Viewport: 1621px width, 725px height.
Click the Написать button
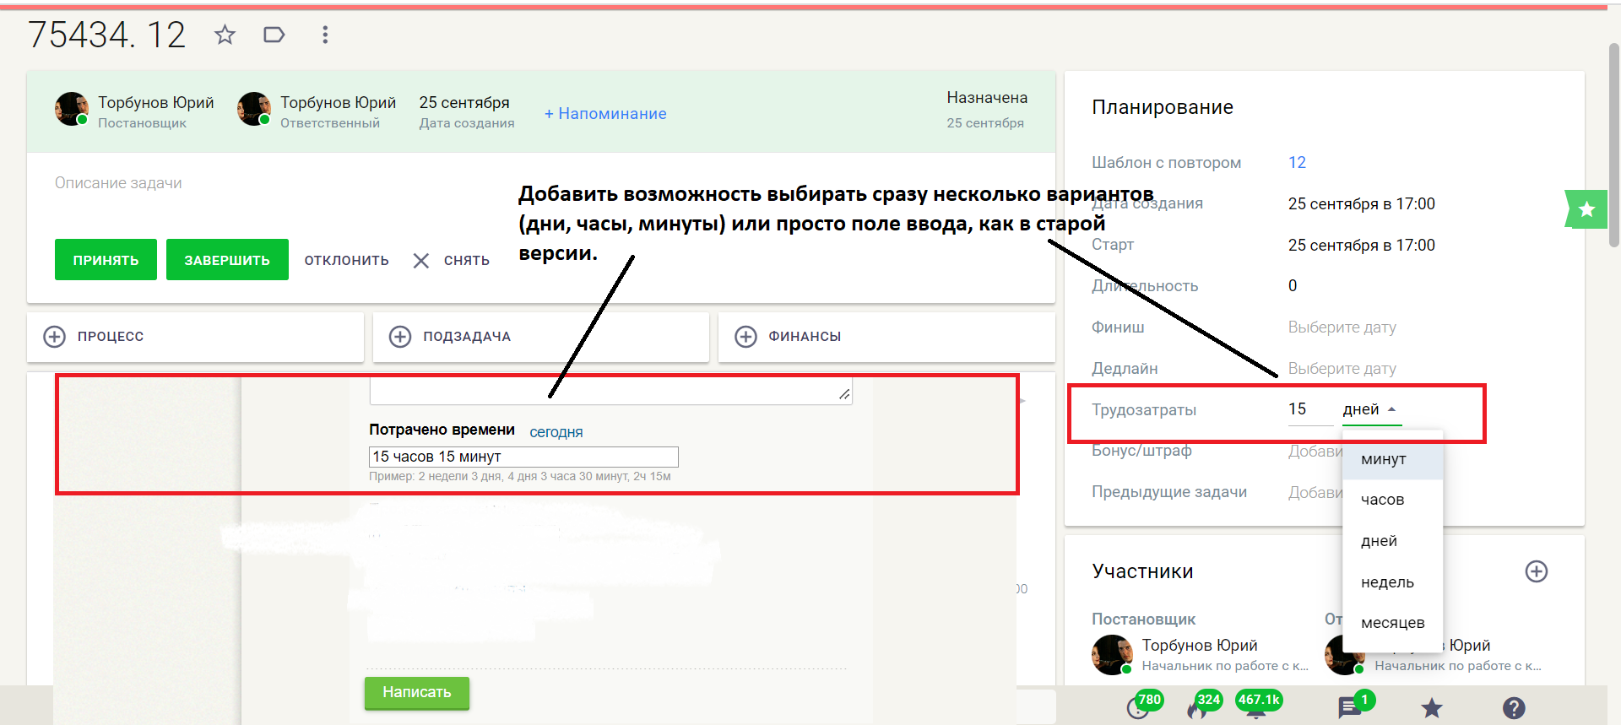(x=417, y=692)
